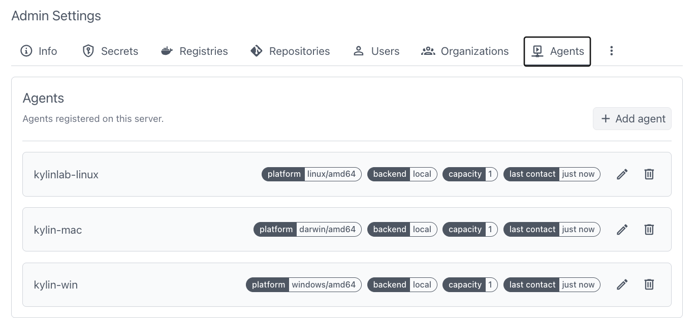Click the darwin/amd64 platform badge
Image resolution: width=696 pixels, height=318 pixels.
click(307, 230)
